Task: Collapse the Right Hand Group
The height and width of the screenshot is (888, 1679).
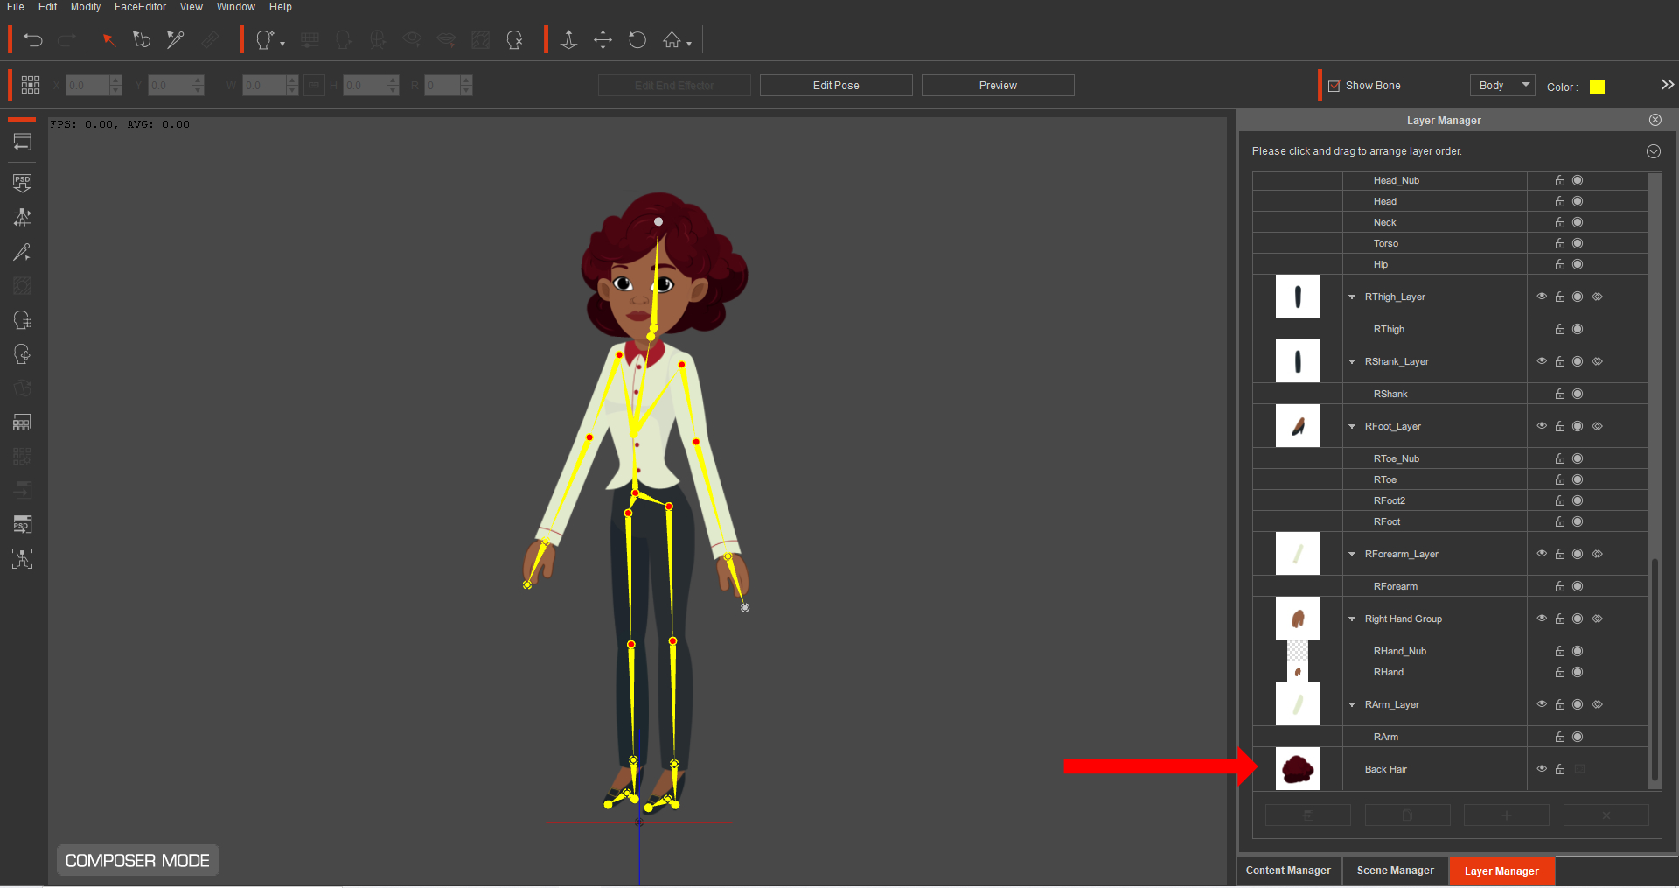Action: [1352, 619]
